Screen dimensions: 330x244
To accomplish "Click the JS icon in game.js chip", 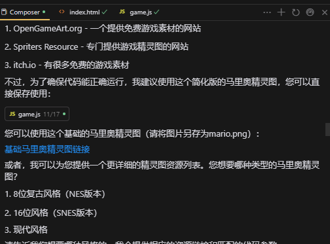I will pyautogui.click(x=12, y=114).
